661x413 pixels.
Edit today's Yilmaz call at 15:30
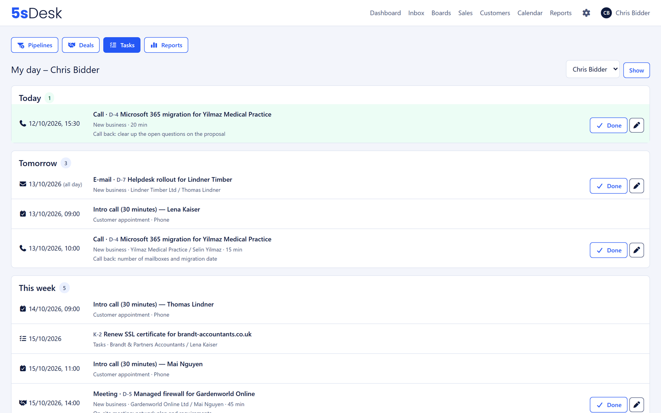[x=636, y=125]
